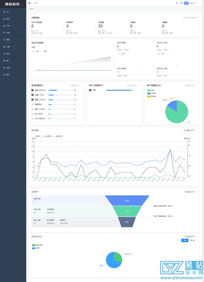
Task: Click the green legend swatch in merchant sales ratio
Action: pyautogui.click(x=149, y=90)
